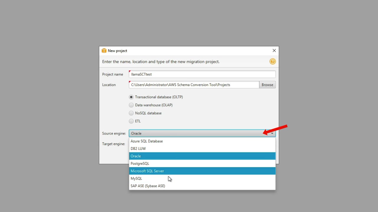Focus the Project name field
Viewport: 378px width, 212px height.
point(202,74)
